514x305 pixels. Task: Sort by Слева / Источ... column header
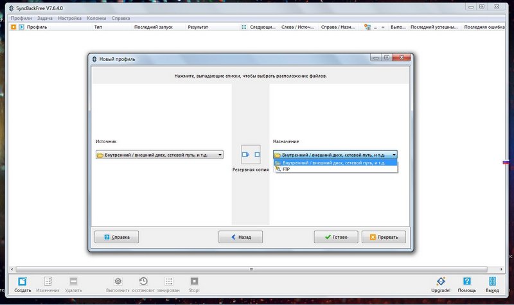click(297, 27)
